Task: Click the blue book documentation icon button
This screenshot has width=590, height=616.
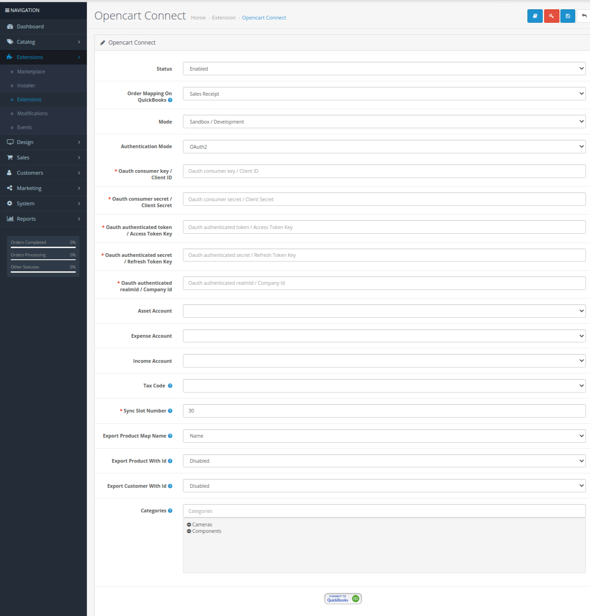Action: pyautogui.click(x=535, y=16)
